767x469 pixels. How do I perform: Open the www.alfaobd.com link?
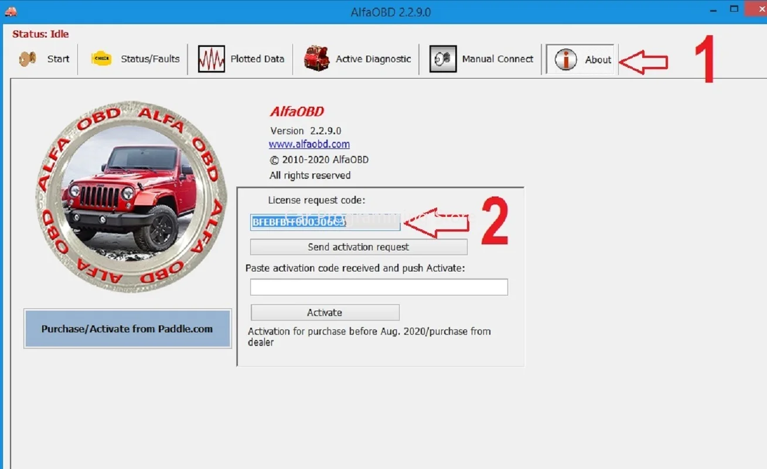310,144
